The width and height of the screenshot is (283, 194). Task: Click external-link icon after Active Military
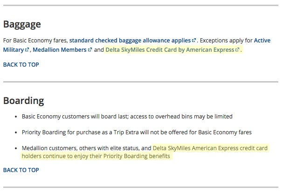[28, 50]
